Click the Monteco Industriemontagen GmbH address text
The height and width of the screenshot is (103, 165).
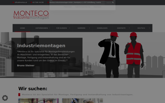(75, 2)
